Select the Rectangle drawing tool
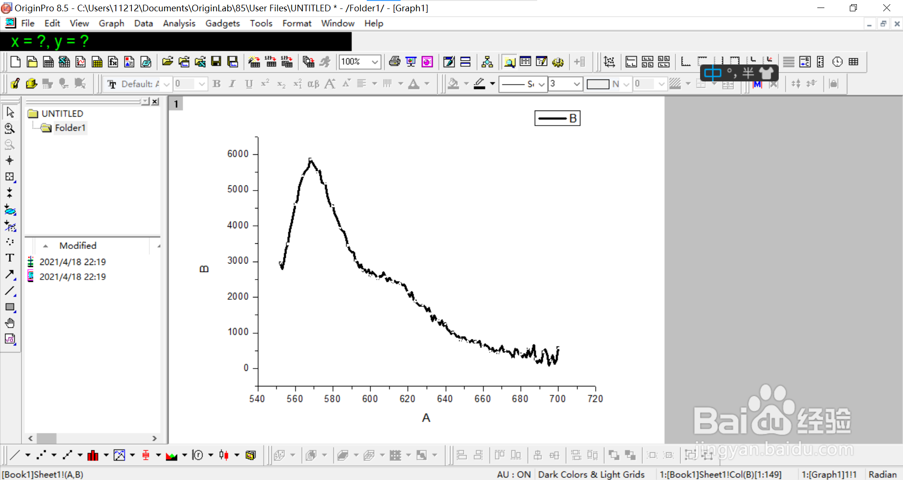This screenshot has width=903, height=480. tap(10, 307)
